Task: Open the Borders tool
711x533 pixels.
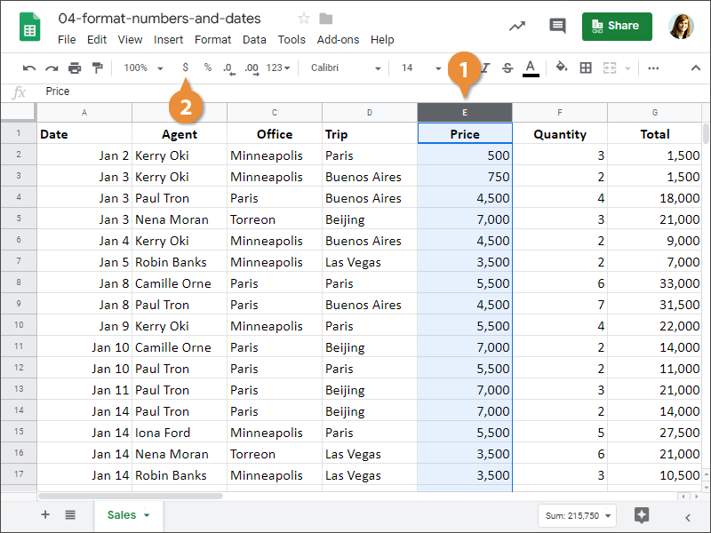Action: pos(586,68)
